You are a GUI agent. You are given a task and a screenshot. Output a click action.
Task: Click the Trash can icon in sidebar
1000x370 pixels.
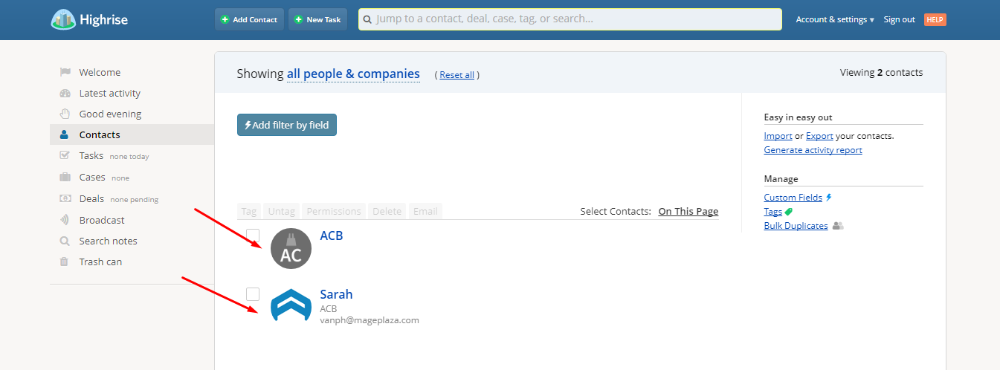pos(65,262)
